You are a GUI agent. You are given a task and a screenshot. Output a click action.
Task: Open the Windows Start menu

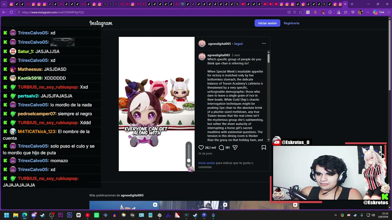point(6,215)
